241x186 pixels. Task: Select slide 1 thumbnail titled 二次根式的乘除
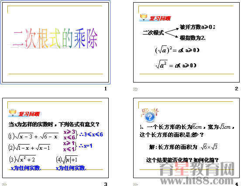tap(55, 42)
